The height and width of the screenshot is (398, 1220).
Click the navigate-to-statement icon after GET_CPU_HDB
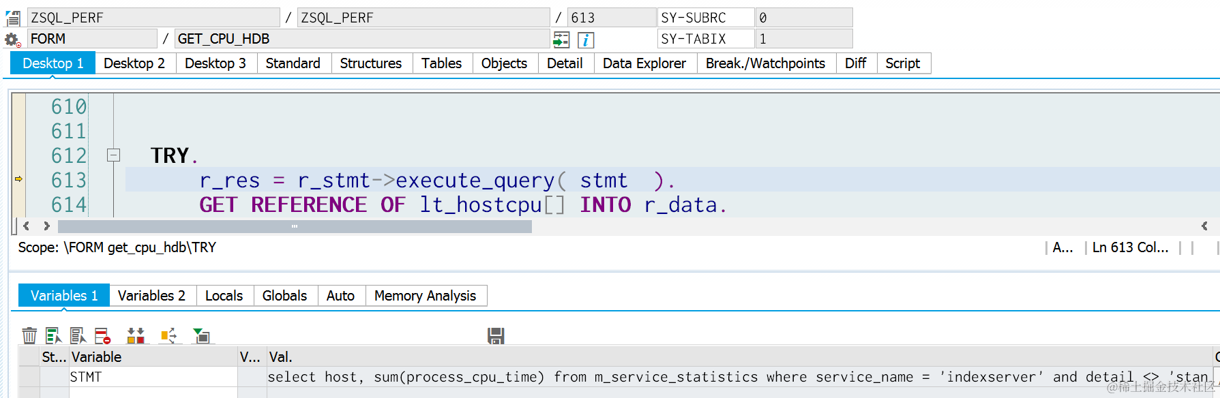561,40
